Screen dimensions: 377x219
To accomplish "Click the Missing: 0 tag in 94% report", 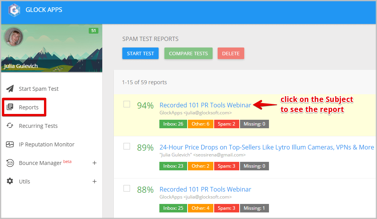I will 254,124.
